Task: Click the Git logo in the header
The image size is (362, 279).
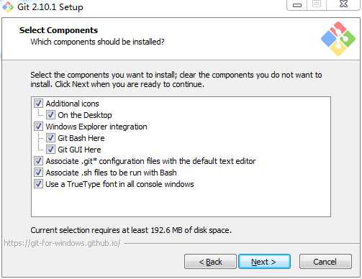Action: tap(338, 39)
